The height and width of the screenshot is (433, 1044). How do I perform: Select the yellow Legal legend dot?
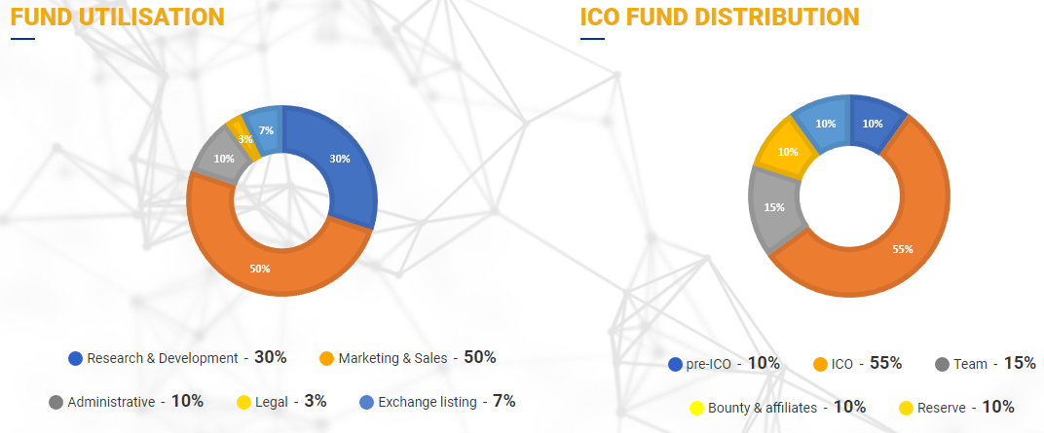pyautogui.click(x=244, y=402)
